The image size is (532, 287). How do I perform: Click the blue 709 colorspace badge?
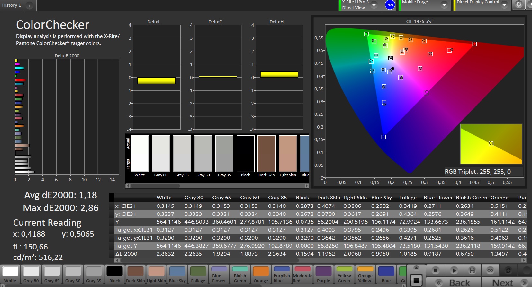390,5
